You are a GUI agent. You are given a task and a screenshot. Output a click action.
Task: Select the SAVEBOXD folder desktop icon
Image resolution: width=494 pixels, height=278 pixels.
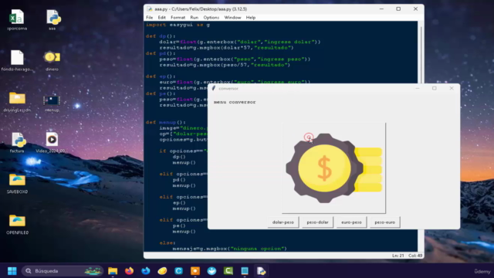point(17,184)
